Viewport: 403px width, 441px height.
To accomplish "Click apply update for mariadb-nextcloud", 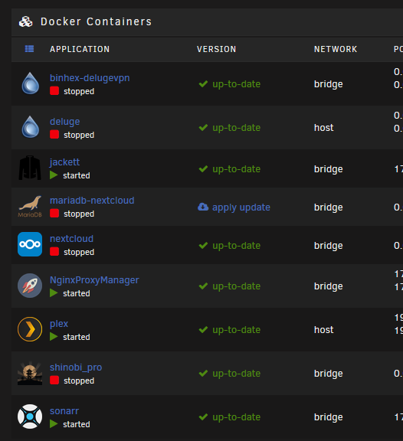I will coord(241,207).
